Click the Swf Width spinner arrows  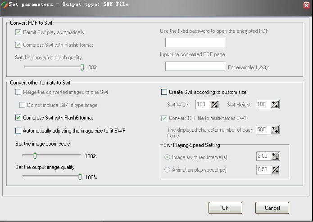(x=215, y=104)
